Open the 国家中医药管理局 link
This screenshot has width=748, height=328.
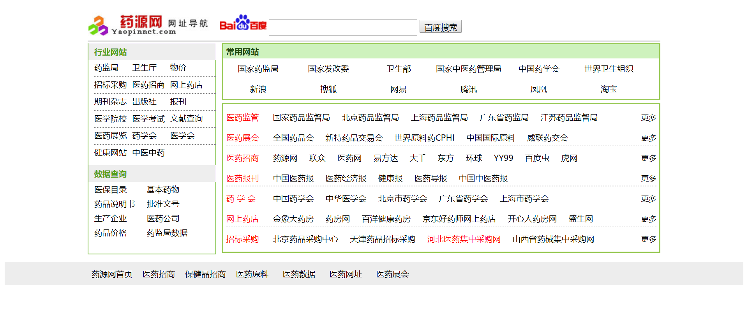point(469,69)
